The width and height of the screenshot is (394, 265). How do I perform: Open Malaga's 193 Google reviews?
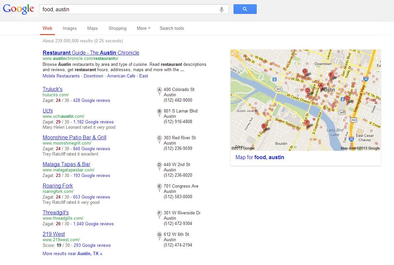(x=91, y=176)
